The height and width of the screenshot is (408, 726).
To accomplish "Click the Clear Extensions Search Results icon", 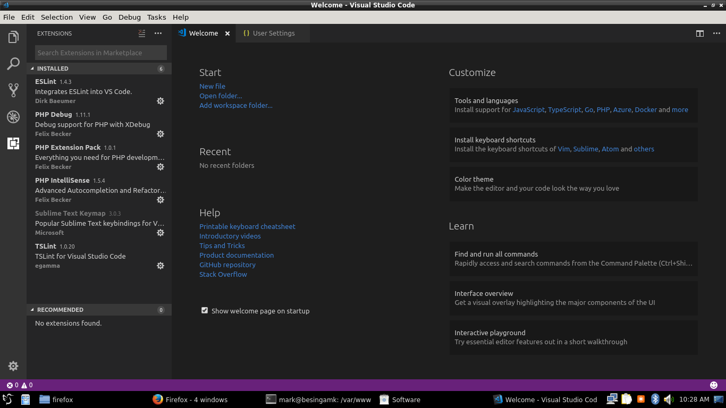I will pos(141,33).
